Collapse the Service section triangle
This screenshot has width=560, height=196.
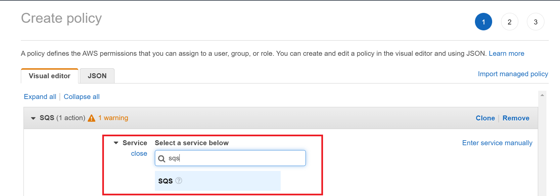coord(116,143)
